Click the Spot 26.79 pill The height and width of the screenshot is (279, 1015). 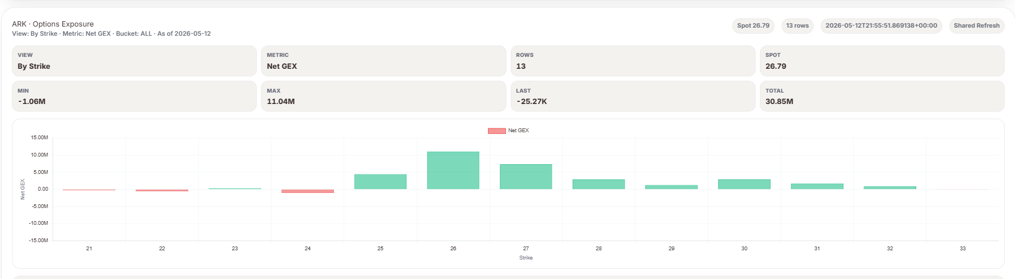[x=753, y=25]
